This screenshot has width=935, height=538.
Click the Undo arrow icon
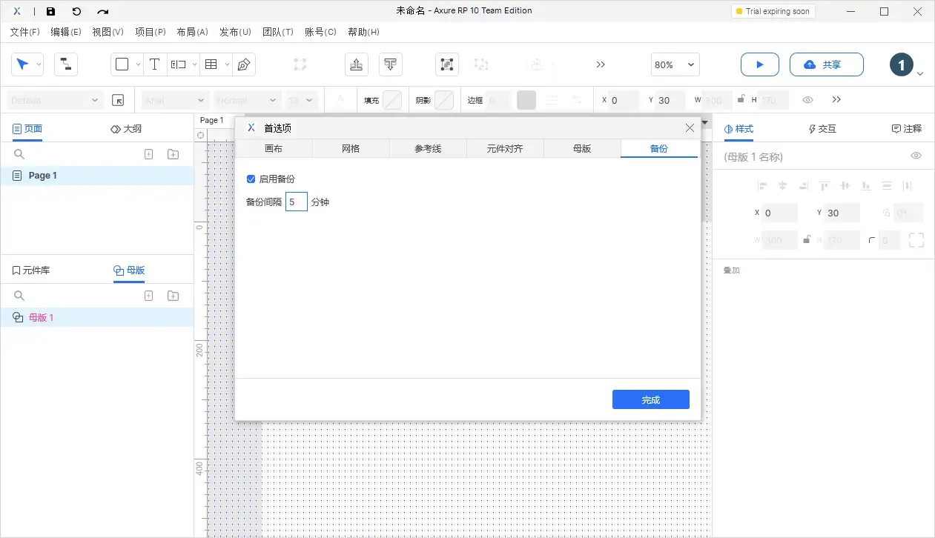point(76,12)
